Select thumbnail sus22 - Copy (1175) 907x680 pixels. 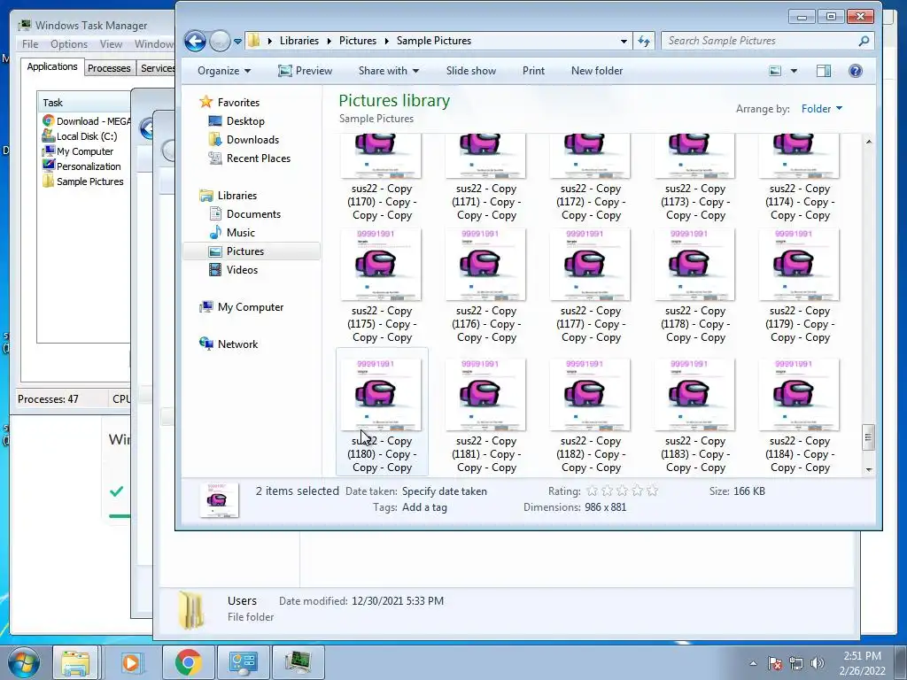(381, 264)
